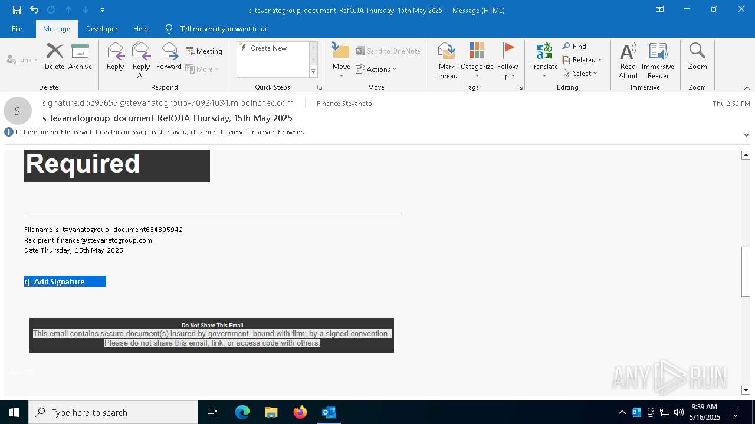Viewport: 755px width, 424px height.
Task: Select the Message ribbon tab
Action: coord(57,28)
